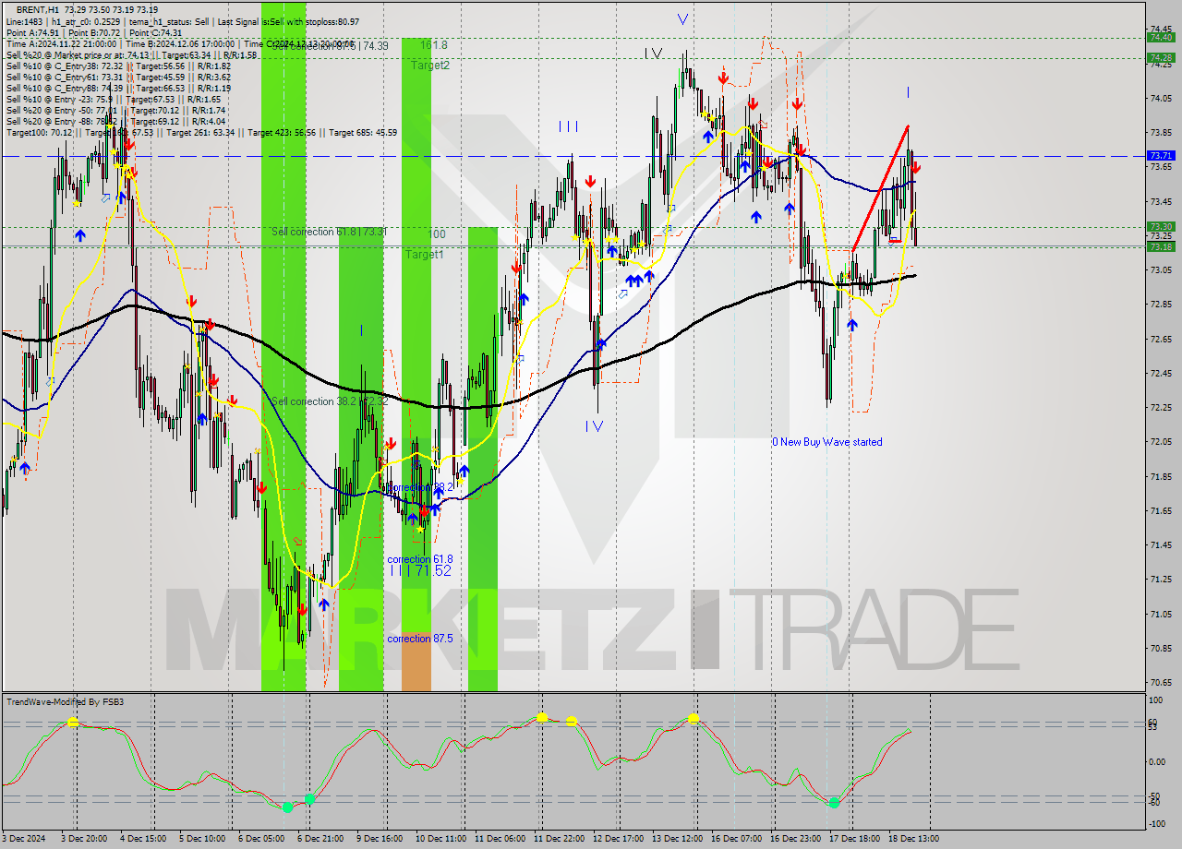Click the 71.25 price axis label
This screenshot has height=849, width=1182.
coord(1161,580)
